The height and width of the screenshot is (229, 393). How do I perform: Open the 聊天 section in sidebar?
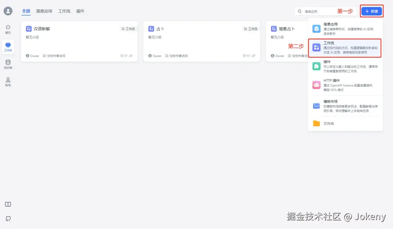click(x=8, y=28)
